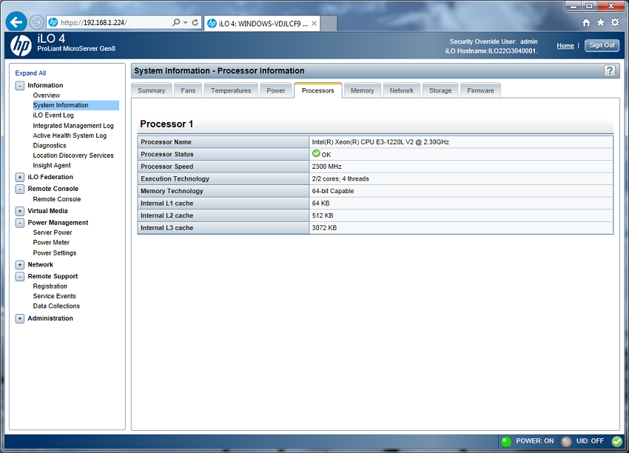The height and width of the screenshot is (453, 629).
Task: Click the '2/2 cores; 4 threads' value
Action: 340,179
